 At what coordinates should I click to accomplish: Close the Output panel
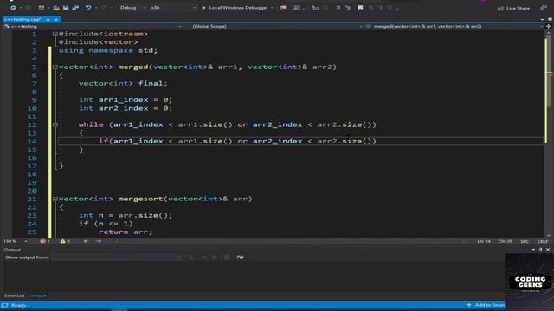tap(548, 250)
